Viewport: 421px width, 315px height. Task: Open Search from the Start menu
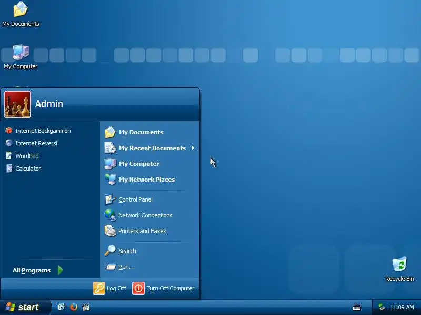coord(150,251)
